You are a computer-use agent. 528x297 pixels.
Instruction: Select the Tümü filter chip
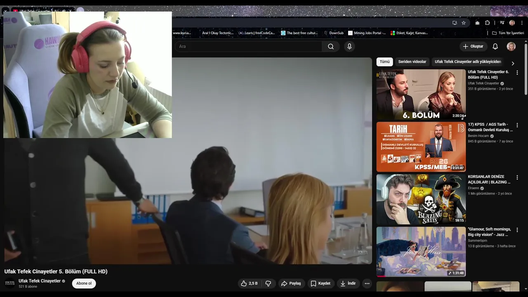[x=384, y=61]
